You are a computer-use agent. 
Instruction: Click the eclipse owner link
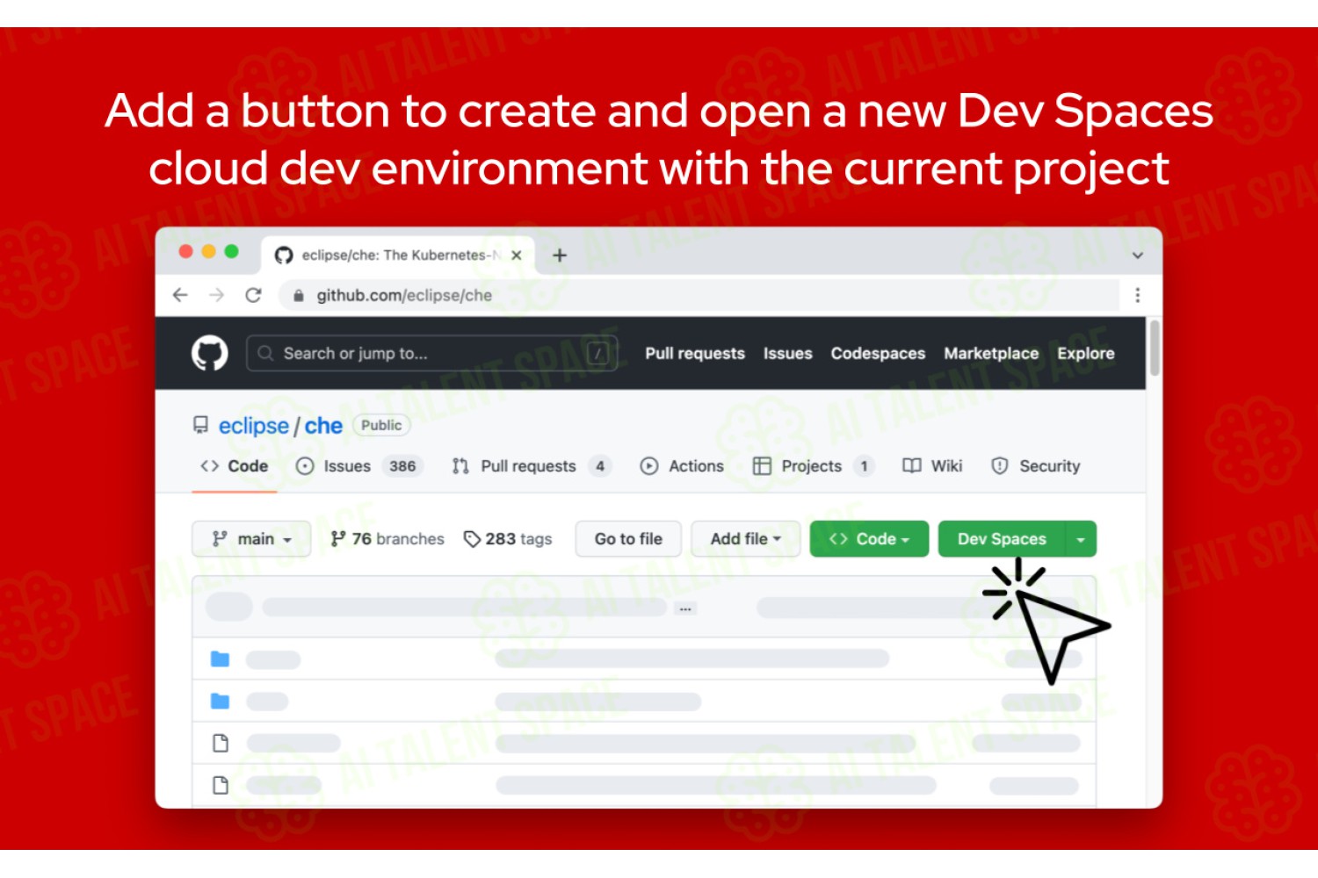tap(253, 426)
